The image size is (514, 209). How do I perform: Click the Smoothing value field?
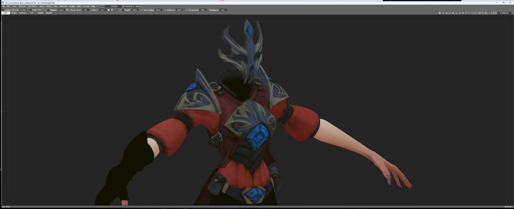[158, 10]
